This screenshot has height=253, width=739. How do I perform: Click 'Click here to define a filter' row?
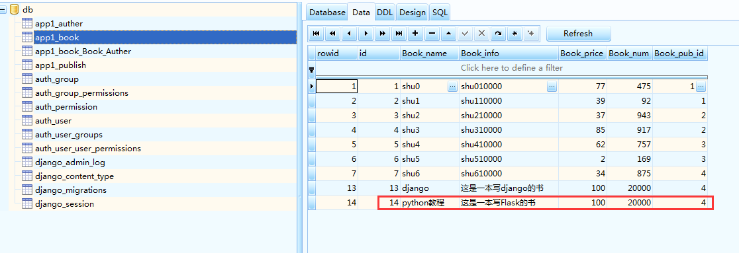pos(511,68)
